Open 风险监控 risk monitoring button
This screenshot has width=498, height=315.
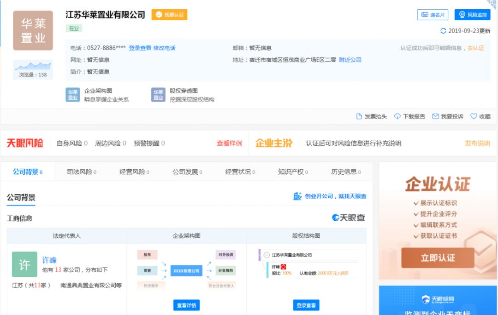click(x=472, y=15)
